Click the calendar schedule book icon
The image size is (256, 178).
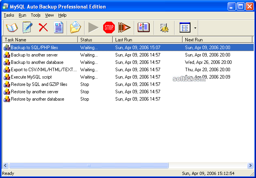[144, 27]
